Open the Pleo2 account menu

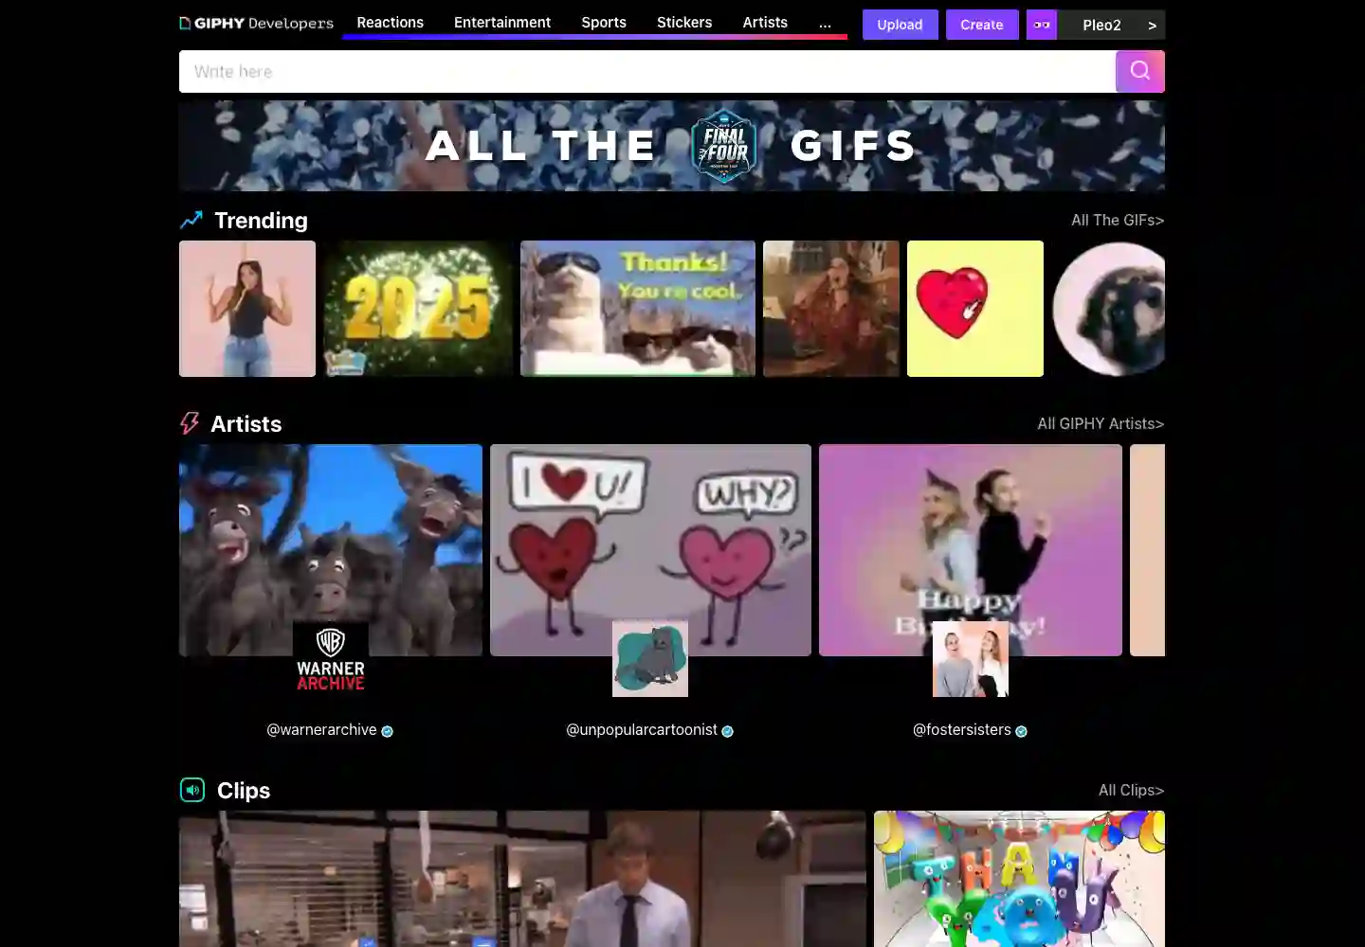click(x=1111, y=25)
